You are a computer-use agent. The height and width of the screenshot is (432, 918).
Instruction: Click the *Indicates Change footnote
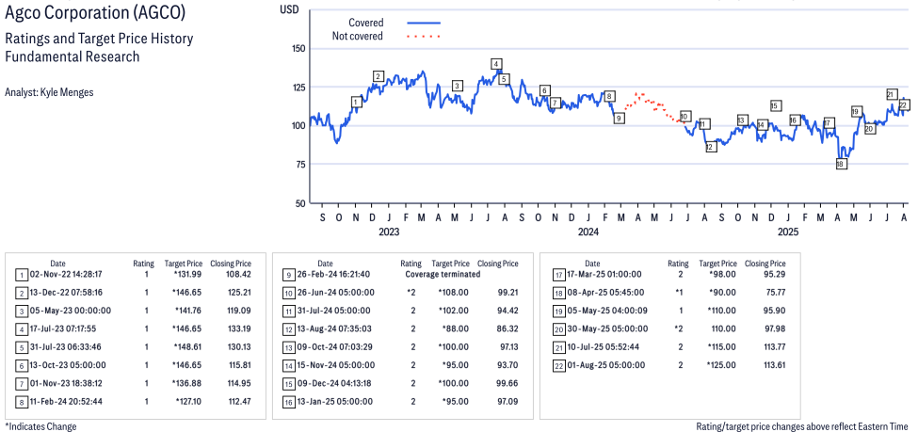click(x=40, y=426)
